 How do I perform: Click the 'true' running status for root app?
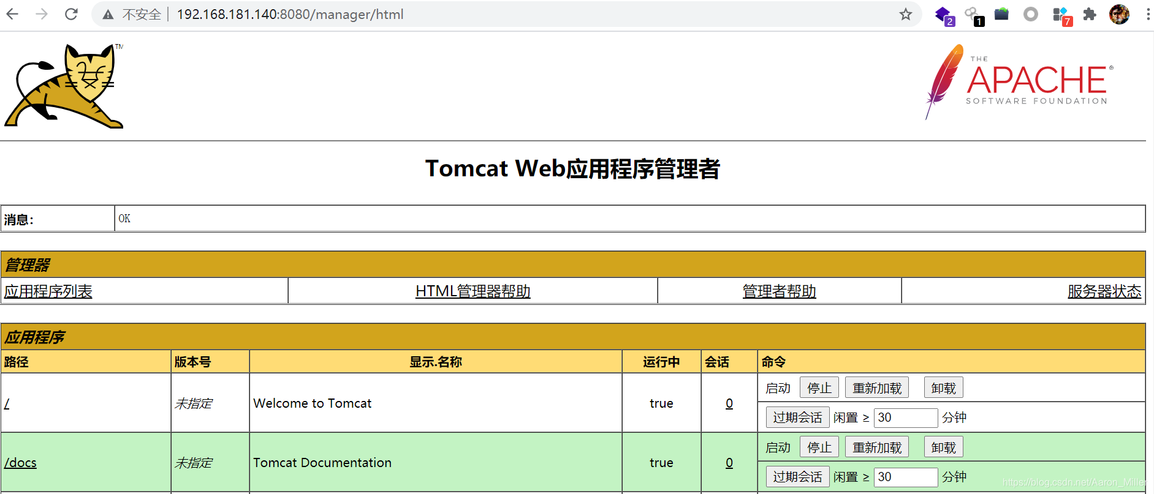661,403
